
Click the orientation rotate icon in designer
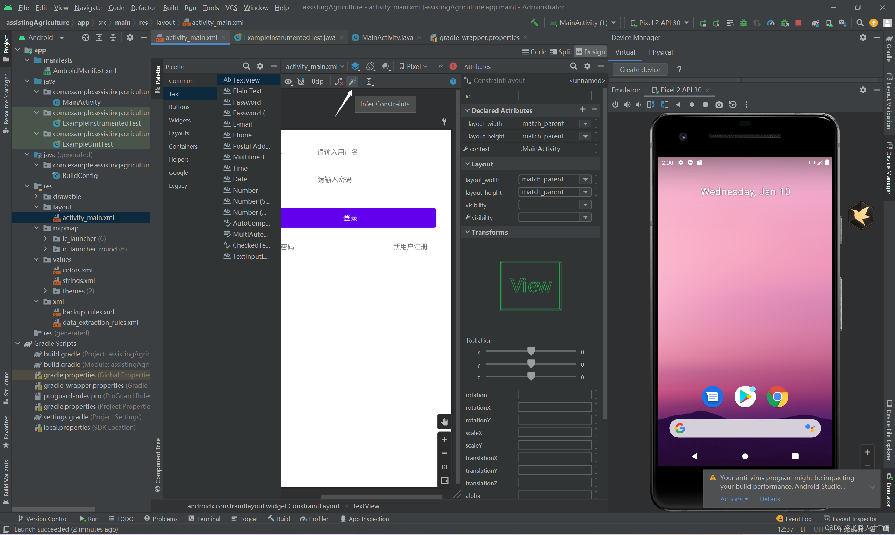370,66
